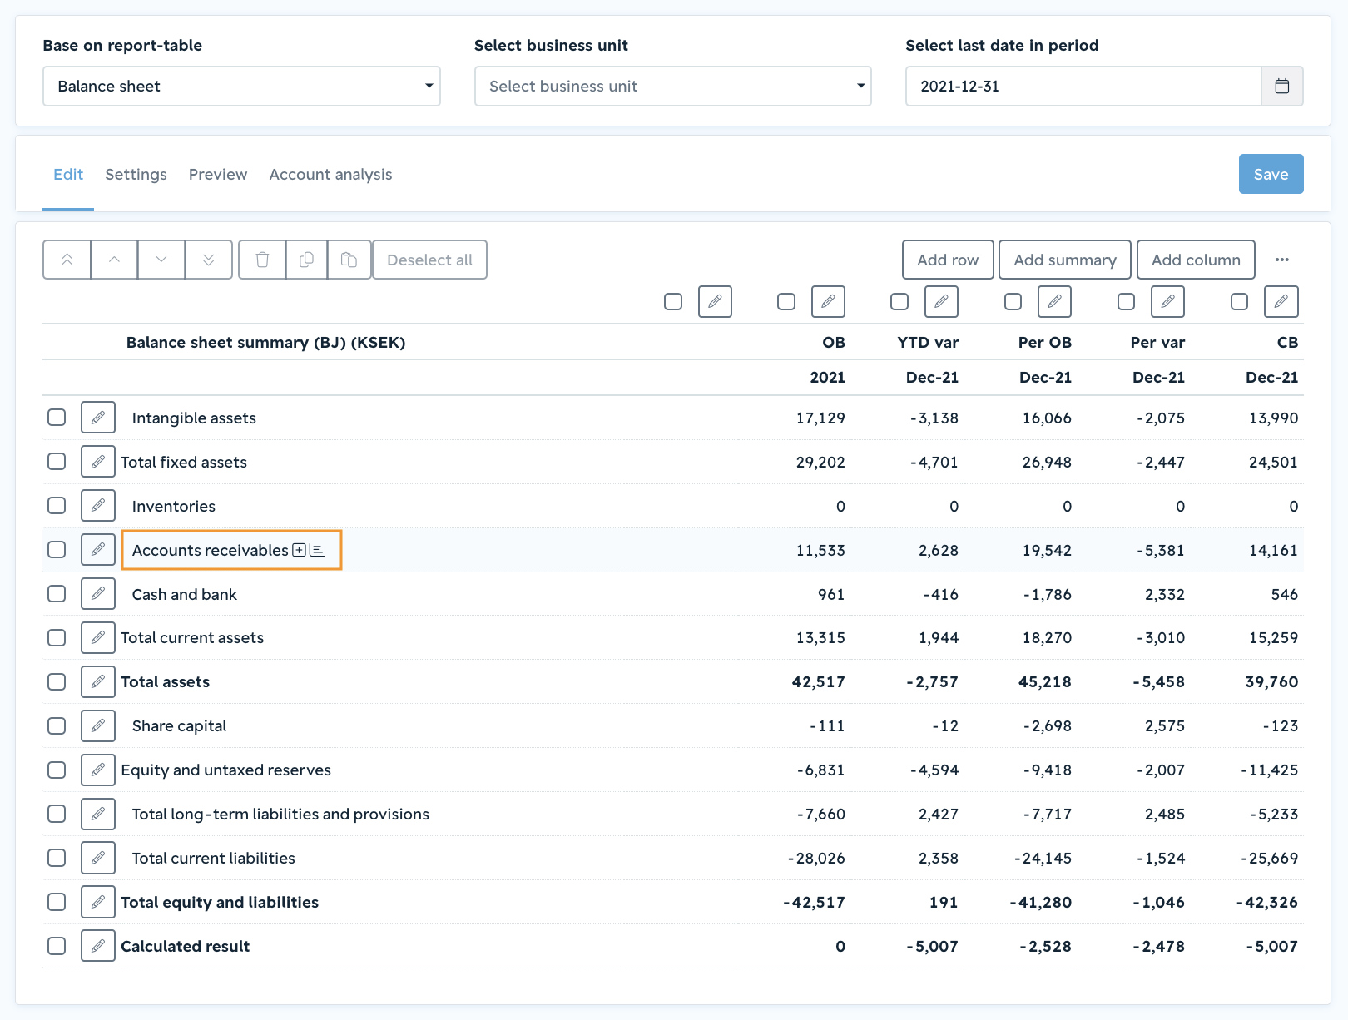This screenshot has height=1020, width=1348.
Task: Edit the Total equity and liabilities row
Action: 98,902
